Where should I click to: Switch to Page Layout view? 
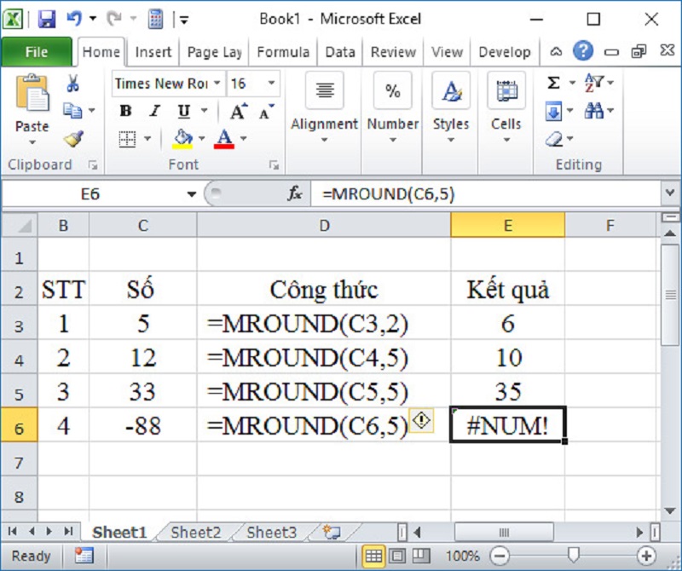pyautogui.click(x=397, y=556)
